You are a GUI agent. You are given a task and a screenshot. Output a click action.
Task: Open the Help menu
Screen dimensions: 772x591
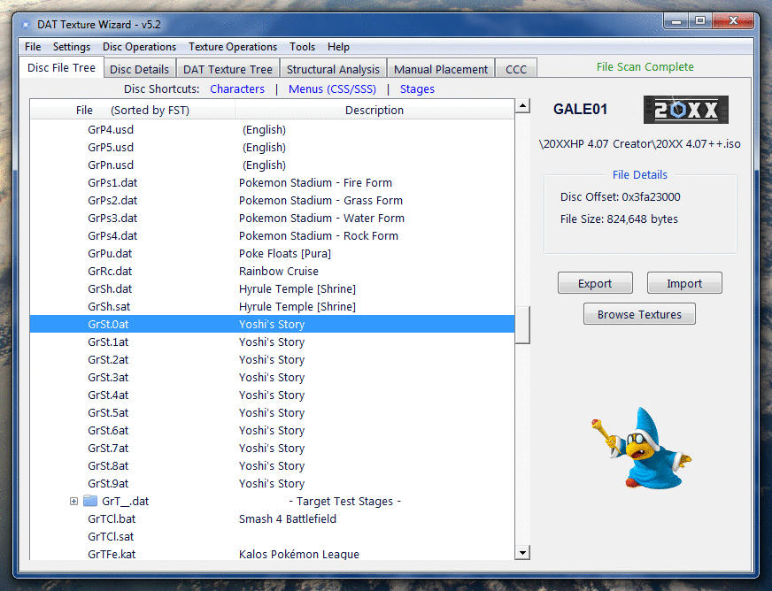click(x=339, y=47)
